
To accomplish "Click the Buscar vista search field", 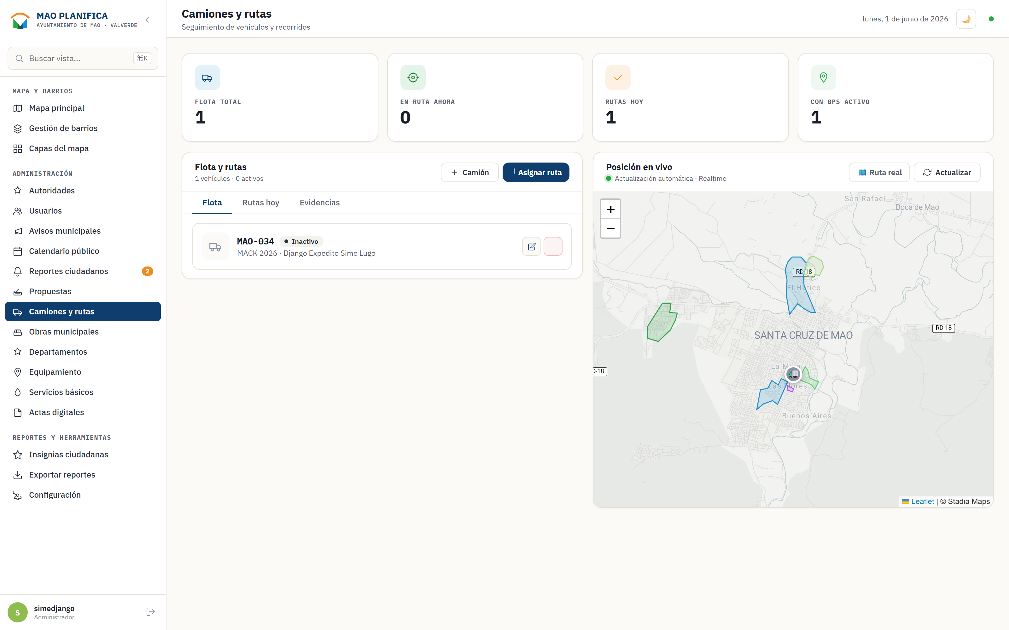I will click(x=83, y=58).
